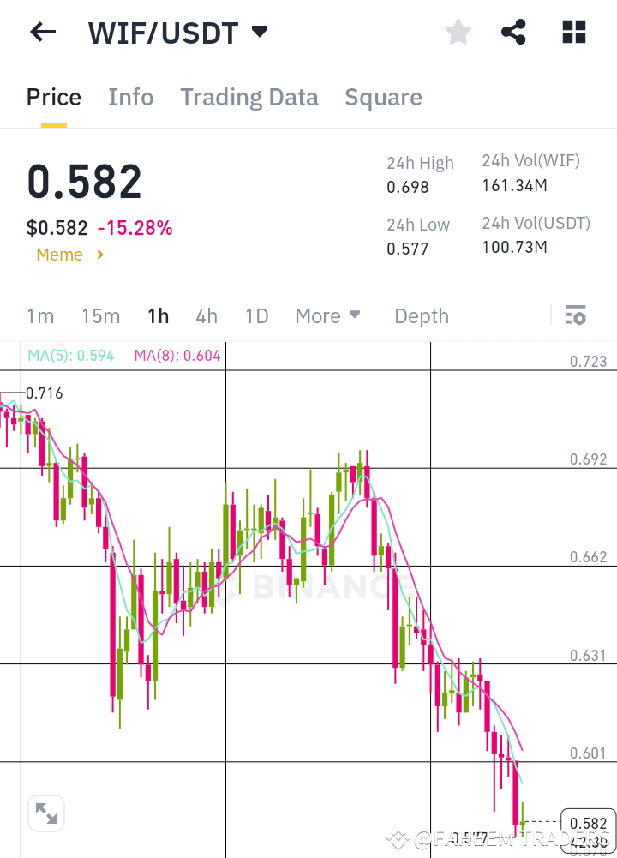Screen dimensions: 617x858
Task: Select the Depth view
Action: click(422, 315)
